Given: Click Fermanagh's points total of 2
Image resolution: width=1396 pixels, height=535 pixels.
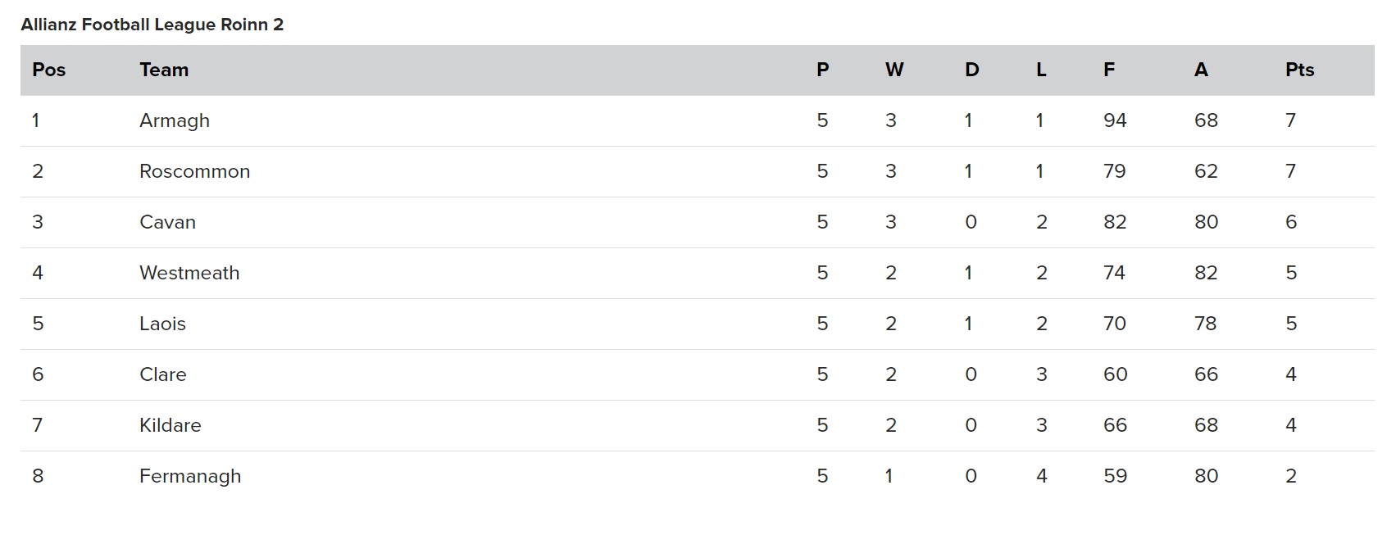Looking at the screenshot, I should [1291, 476].
